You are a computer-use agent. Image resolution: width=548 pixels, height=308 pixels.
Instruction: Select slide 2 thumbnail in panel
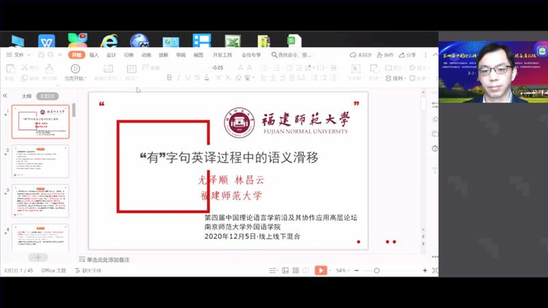pos(41,161)
